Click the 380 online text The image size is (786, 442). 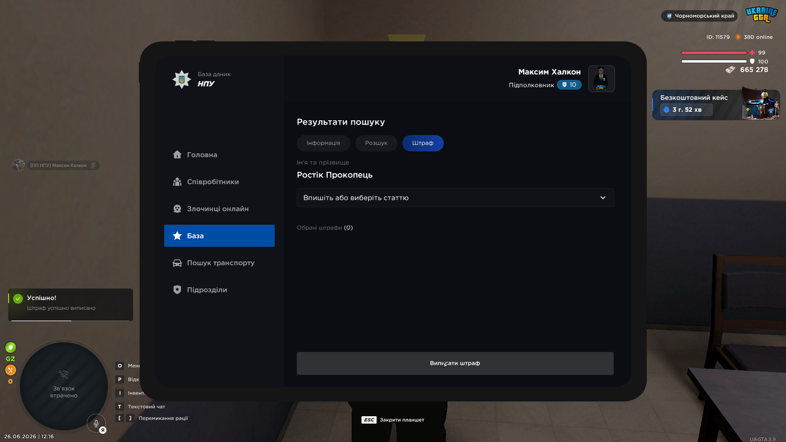pos(758,37)
